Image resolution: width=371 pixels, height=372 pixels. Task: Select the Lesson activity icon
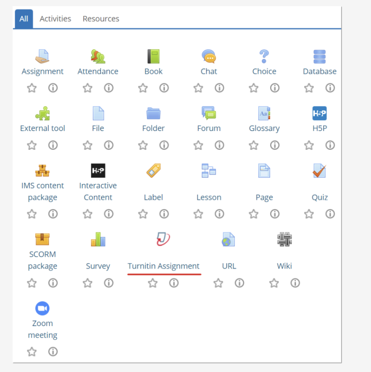[x=209, y=171]
